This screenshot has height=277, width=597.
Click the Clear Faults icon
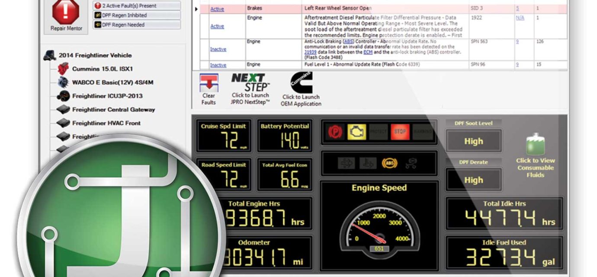point(209,82)
